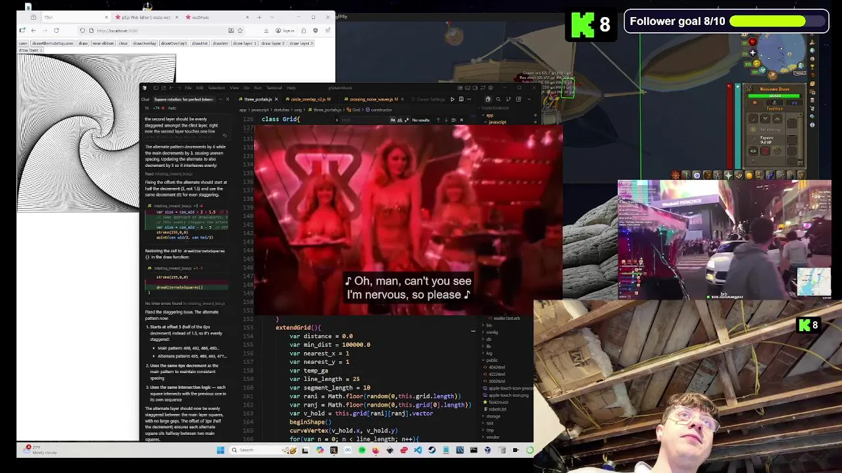Open the Run menu in the editor
This screenshot has width=842, height=473.
point(257,87)
